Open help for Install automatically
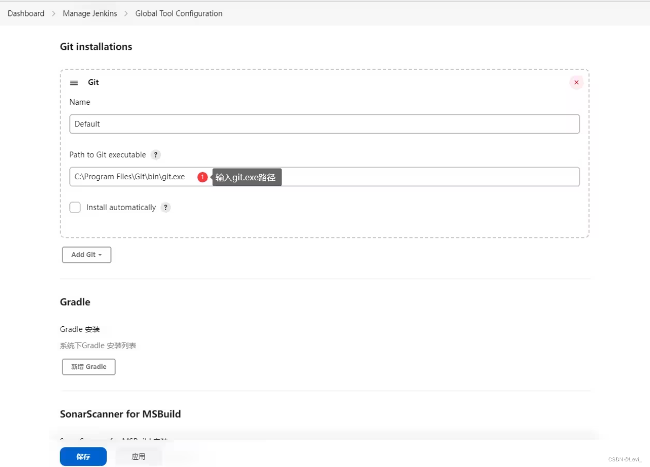 pyautogui.click(x=165, y=208)
